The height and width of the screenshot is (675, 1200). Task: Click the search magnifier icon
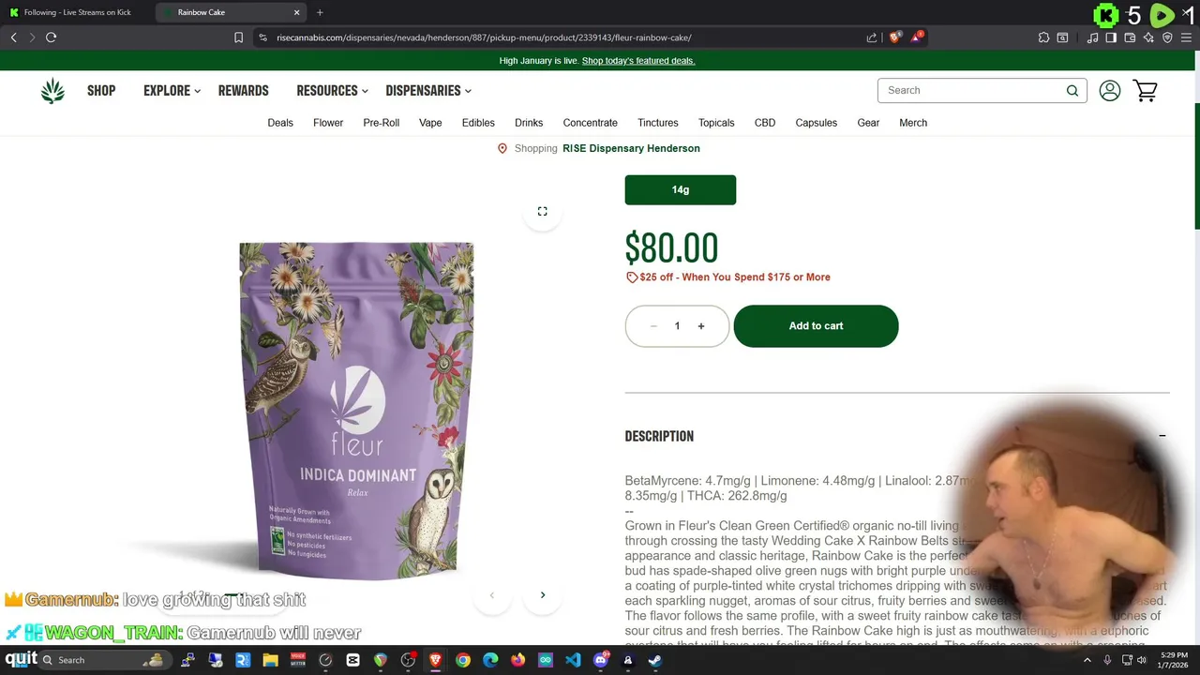[1072, 91]
